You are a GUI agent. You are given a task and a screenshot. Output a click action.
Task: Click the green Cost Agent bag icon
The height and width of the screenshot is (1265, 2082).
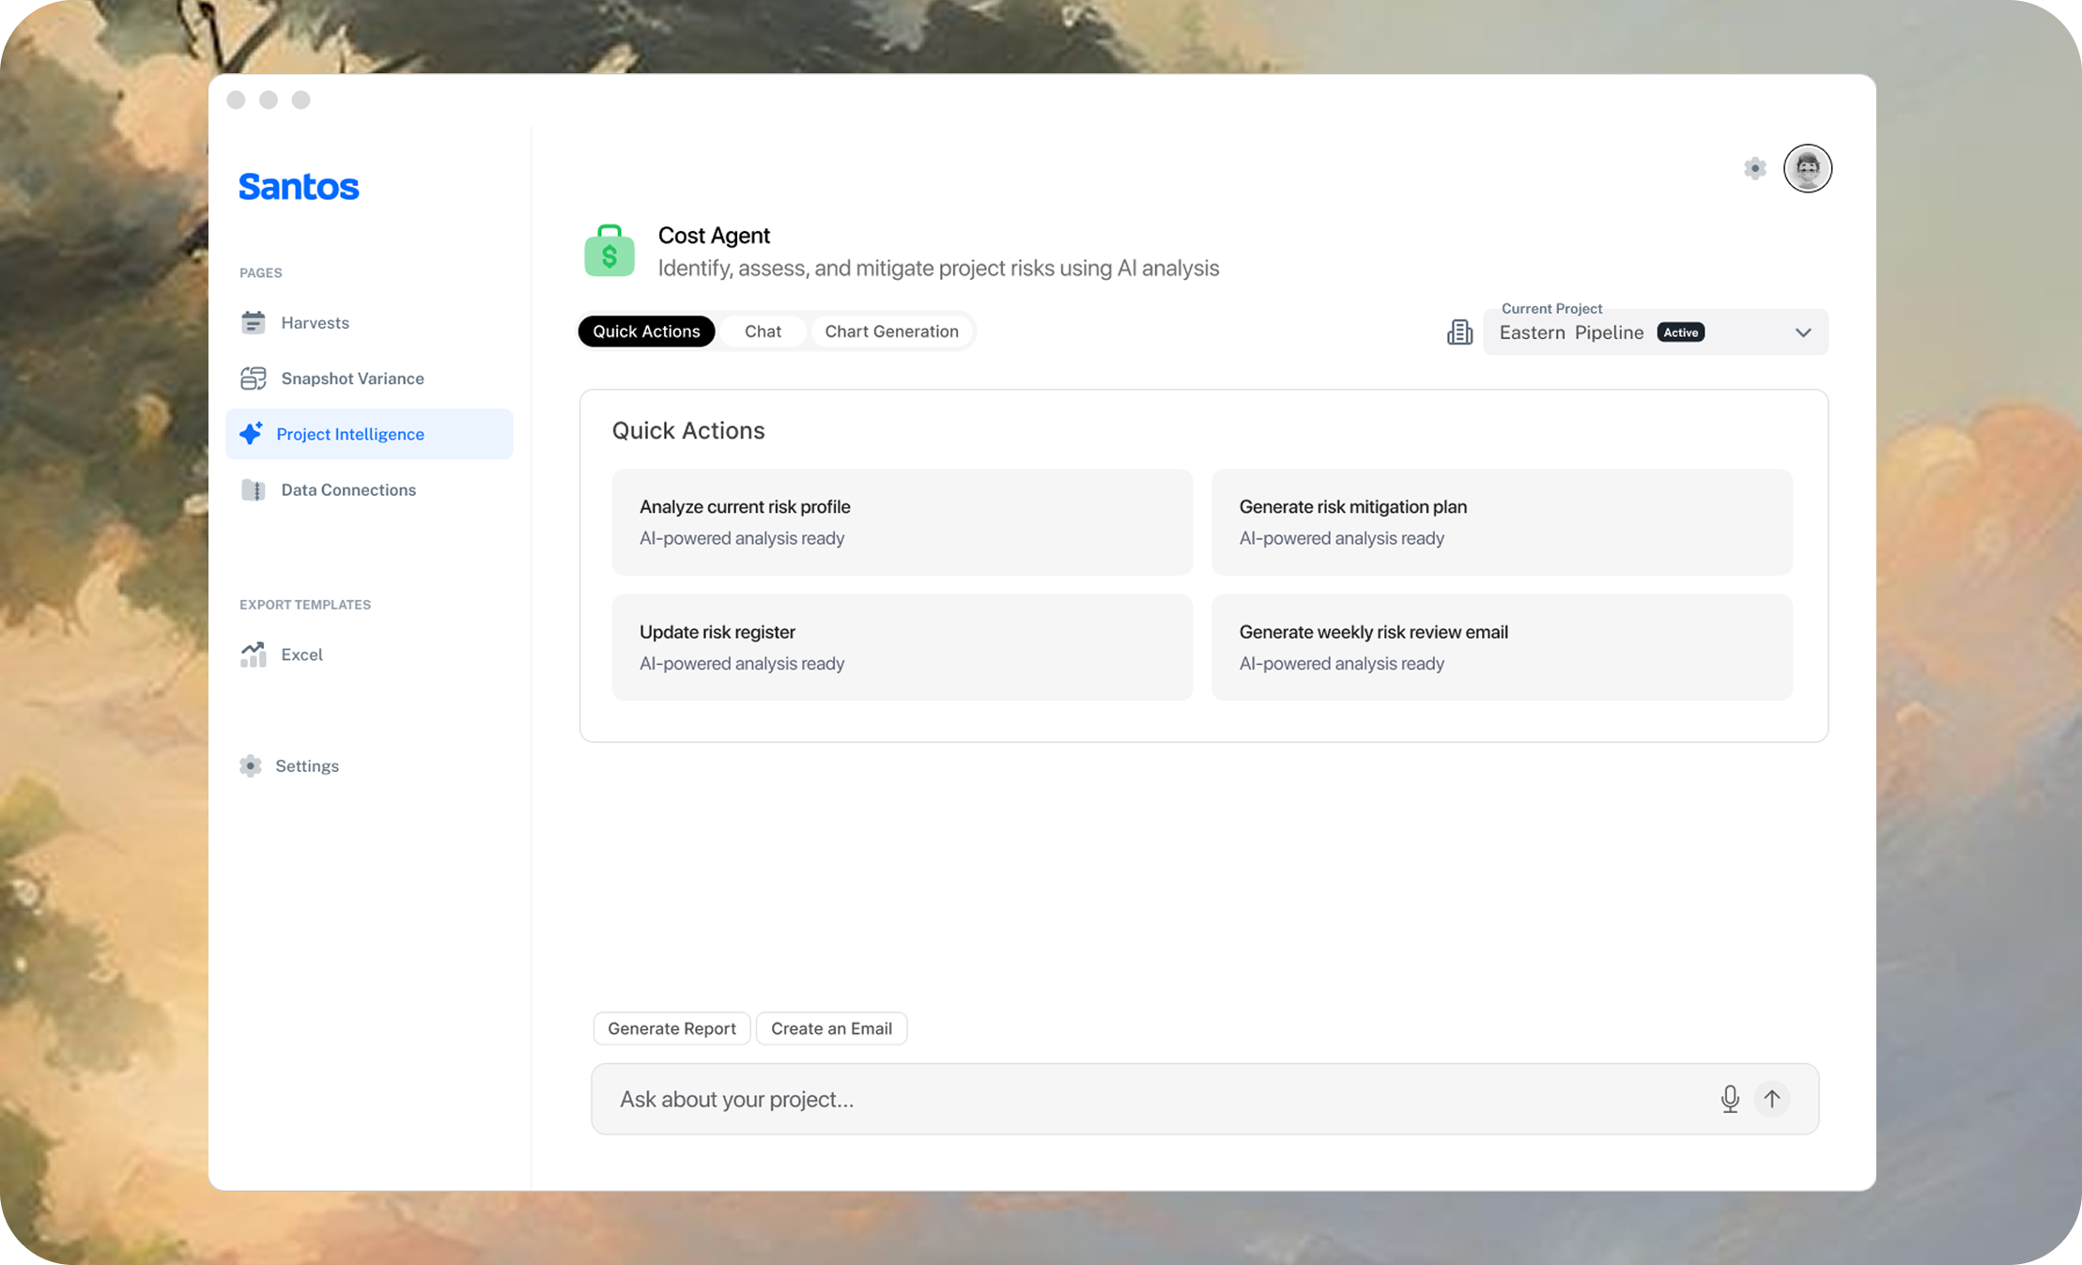[609, 252]
